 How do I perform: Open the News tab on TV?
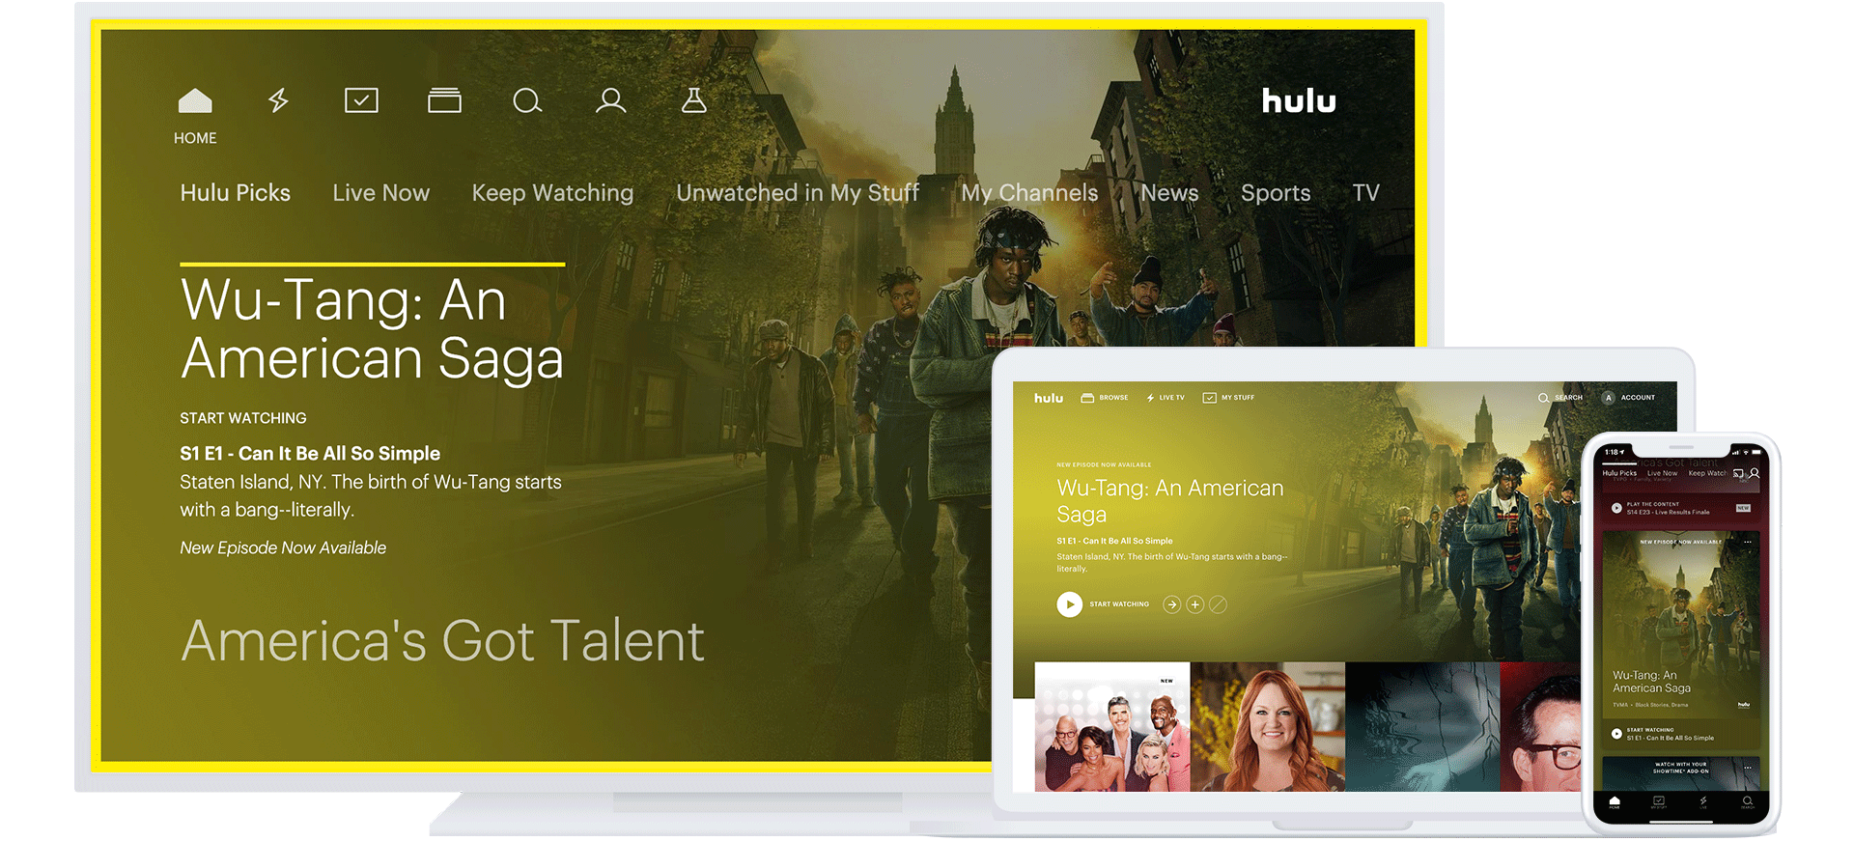coord(1169,193)
